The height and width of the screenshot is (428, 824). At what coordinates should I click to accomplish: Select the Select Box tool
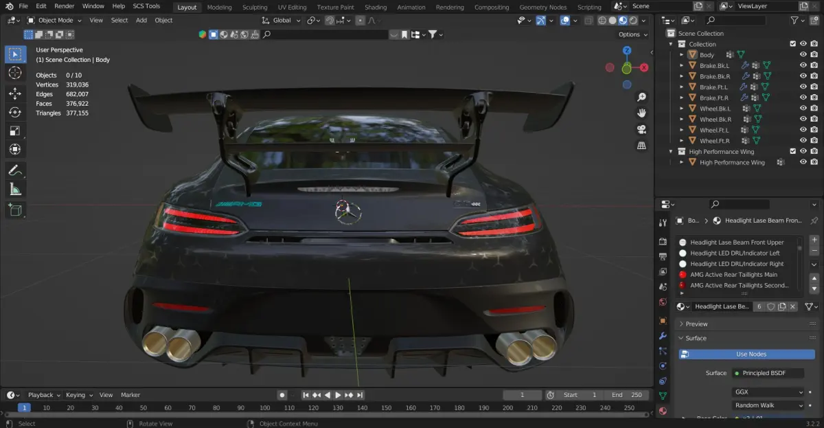(15, 54)
